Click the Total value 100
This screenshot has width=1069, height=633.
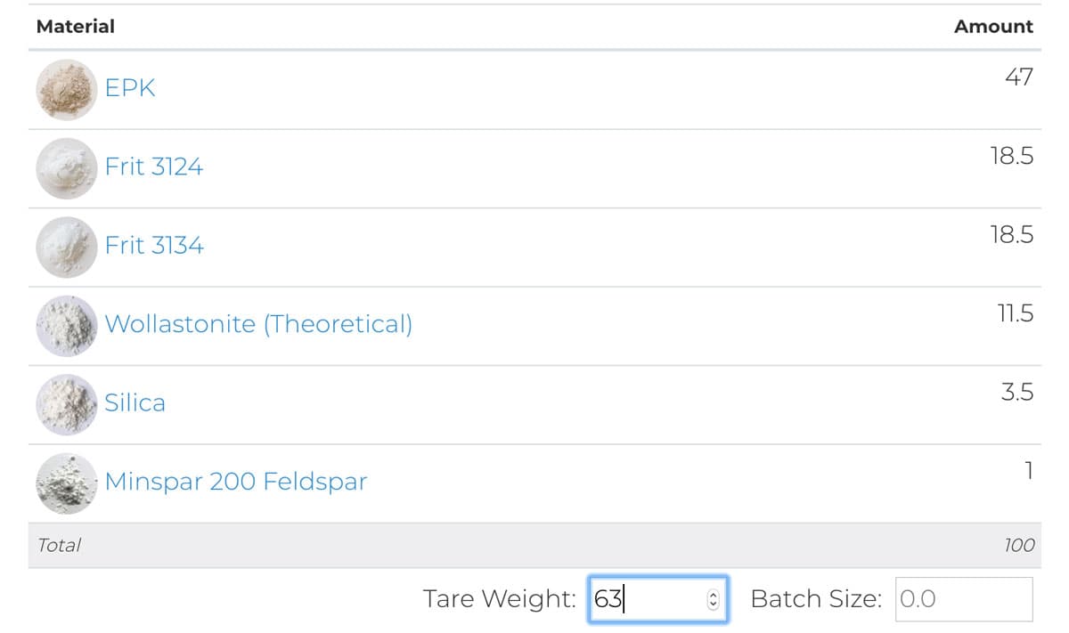click(1019, 545)
